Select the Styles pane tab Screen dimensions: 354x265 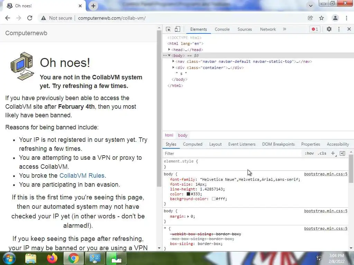tap(171, 144)
